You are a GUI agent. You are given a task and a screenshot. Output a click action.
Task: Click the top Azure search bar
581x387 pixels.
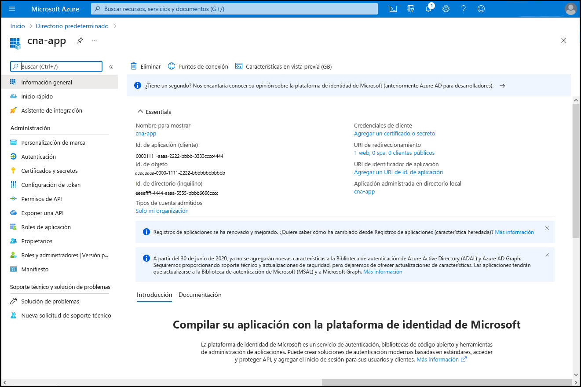click(234, 9)
